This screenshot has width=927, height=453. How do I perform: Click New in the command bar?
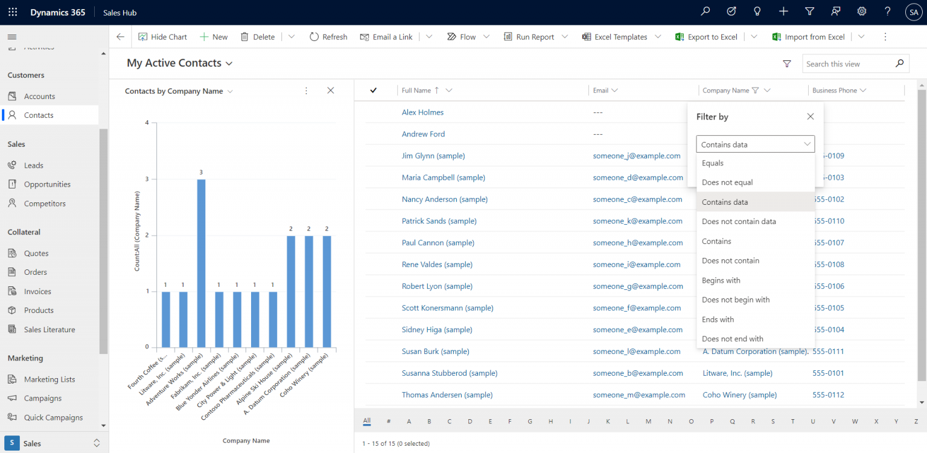pyautogui.click(x=214, y=37)
